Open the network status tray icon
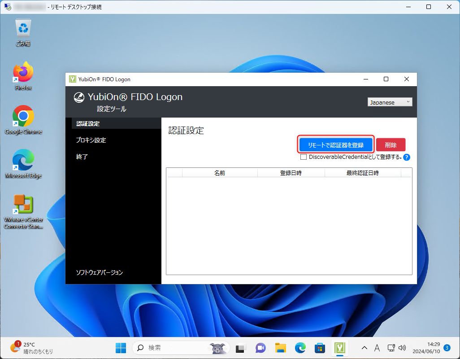This screenshot has height=359, width=460. [x=391, y=348]
